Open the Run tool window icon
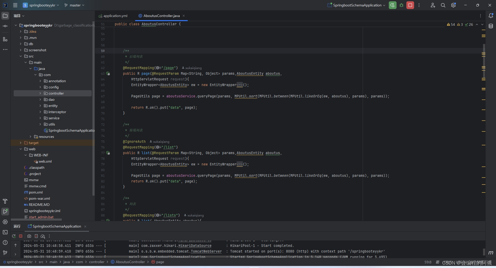This screenshot has height=268, width=496. (x=5, y=212)
